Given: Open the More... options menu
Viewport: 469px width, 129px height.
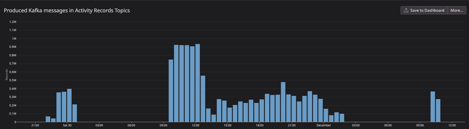Looking at the screenshot, I should point(457,10).
